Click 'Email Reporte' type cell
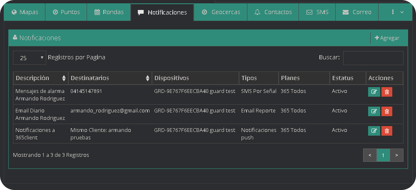Image resolution: width=416 pixels, height=190 pixels. click(x=258, y=111)
